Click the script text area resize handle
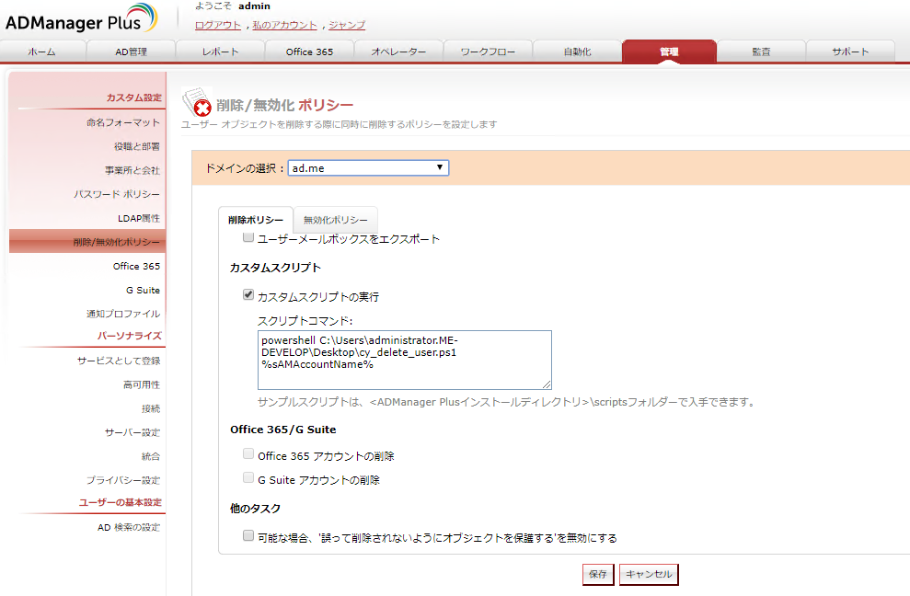Screen dimensions: 910x596 [x=547, y=384]
